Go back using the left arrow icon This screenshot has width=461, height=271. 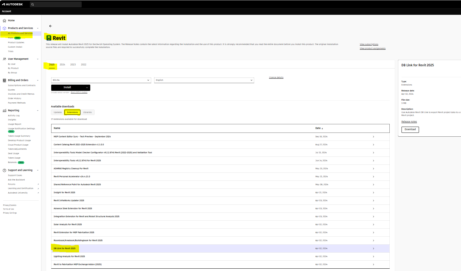click(x=51, y=26)
